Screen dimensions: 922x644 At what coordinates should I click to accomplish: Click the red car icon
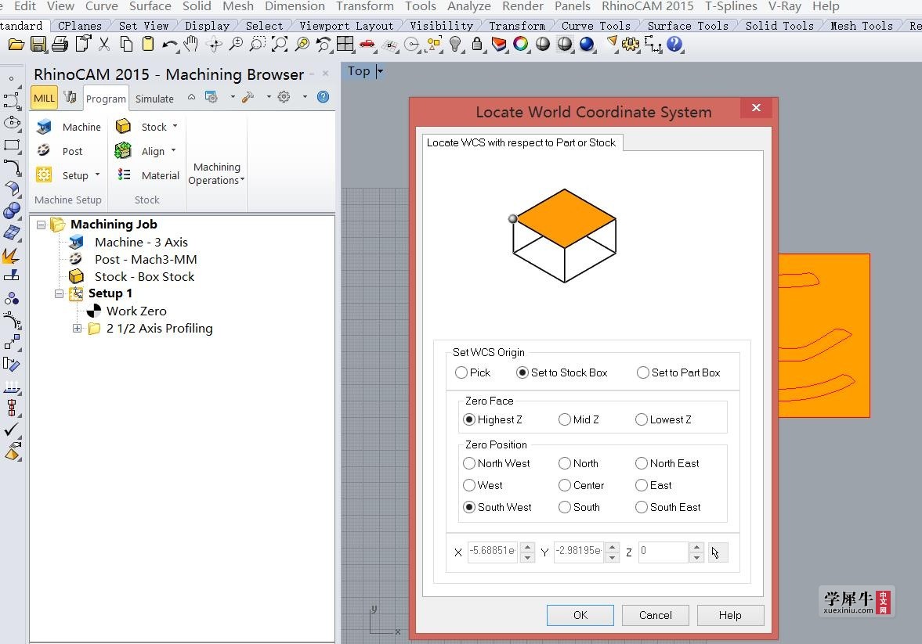pyautogui.click(x=367, y=45)
